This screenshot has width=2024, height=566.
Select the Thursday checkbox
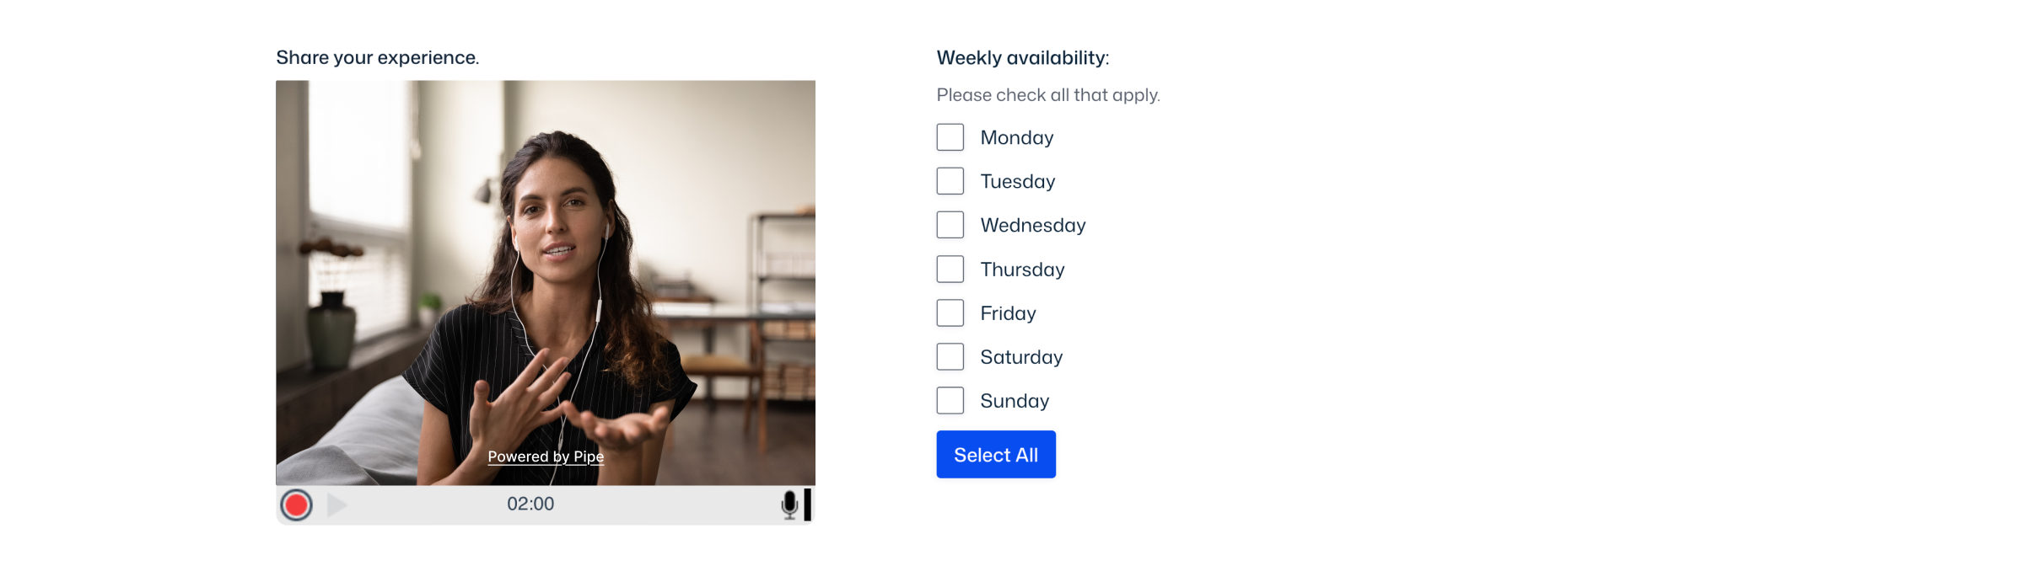pyautogui.click(x=950, y=270)
